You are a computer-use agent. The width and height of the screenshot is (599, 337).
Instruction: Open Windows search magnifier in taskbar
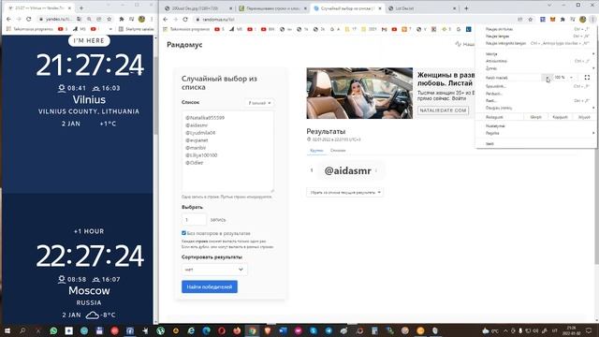coord(22,330)
